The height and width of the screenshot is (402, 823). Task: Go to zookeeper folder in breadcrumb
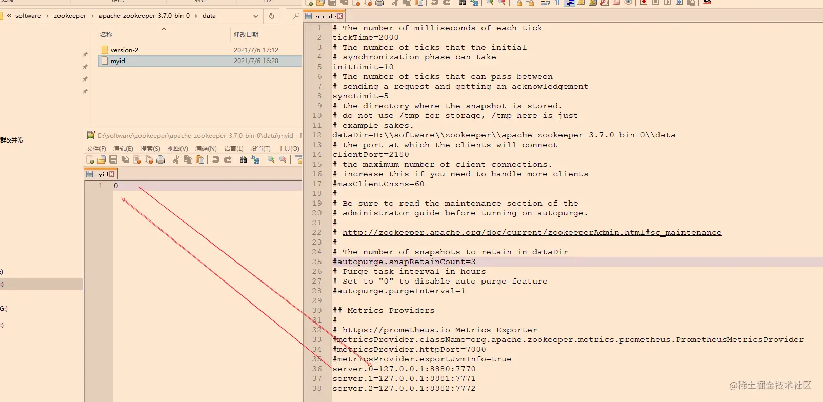tap(70, 16)
